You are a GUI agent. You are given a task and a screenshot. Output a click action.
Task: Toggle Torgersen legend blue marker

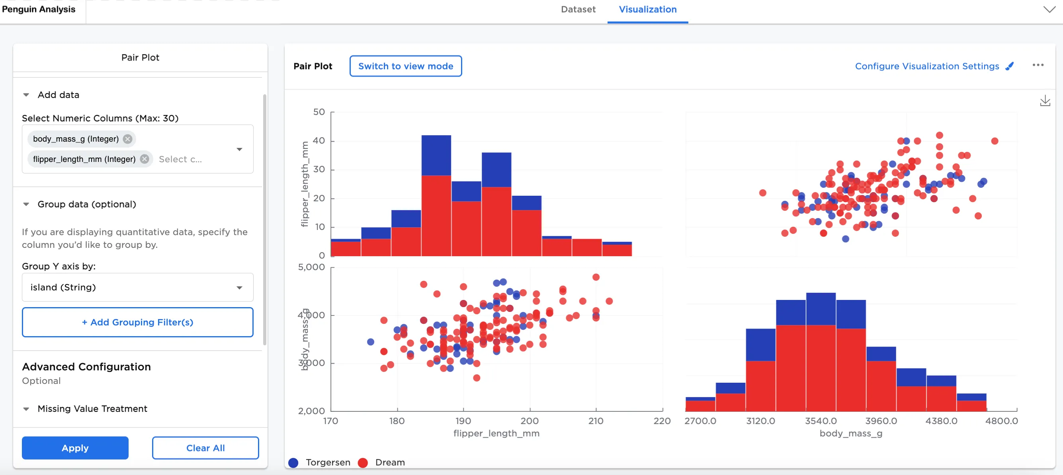(x=293, y=463)
